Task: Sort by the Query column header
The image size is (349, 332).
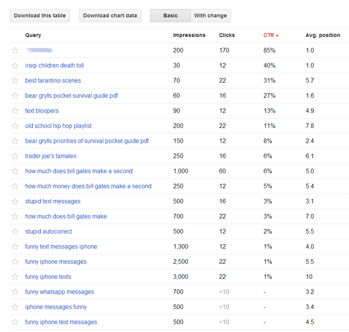Action: point(33,35)
